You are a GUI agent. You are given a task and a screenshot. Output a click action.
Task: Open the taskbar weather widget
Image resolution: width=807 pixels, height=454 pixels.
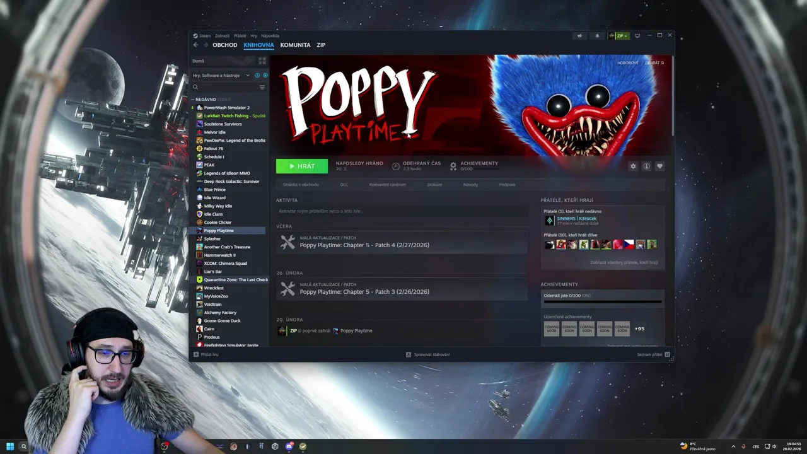tap(698, 446)
